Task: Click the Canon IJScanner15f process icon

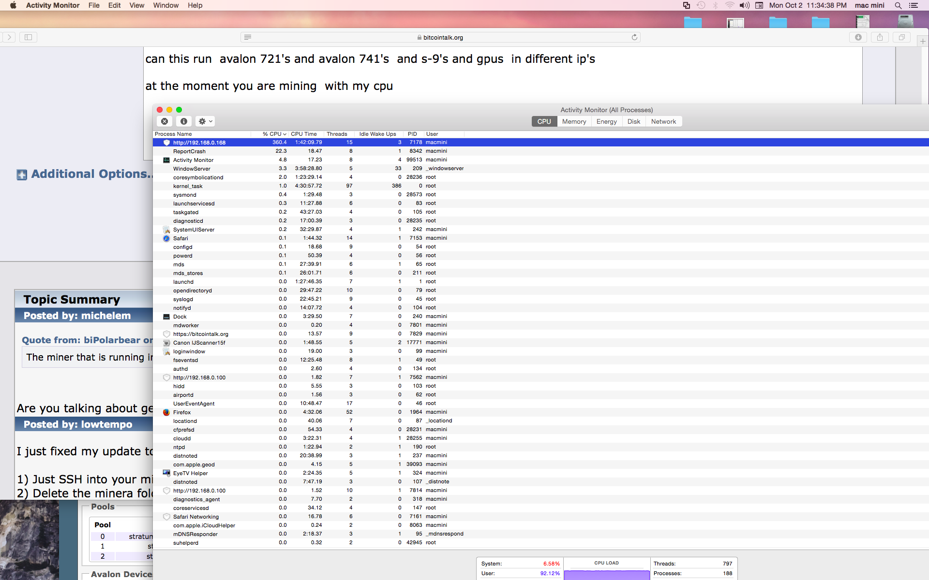Action: tap(166, 343)
